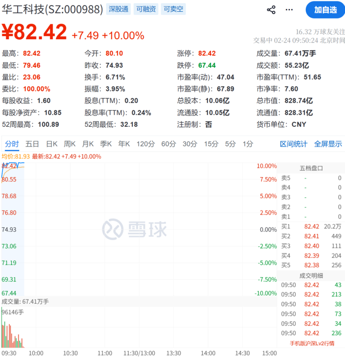Select the 年K chart tab
Screen dimensions: 345x357
point(124,144)
